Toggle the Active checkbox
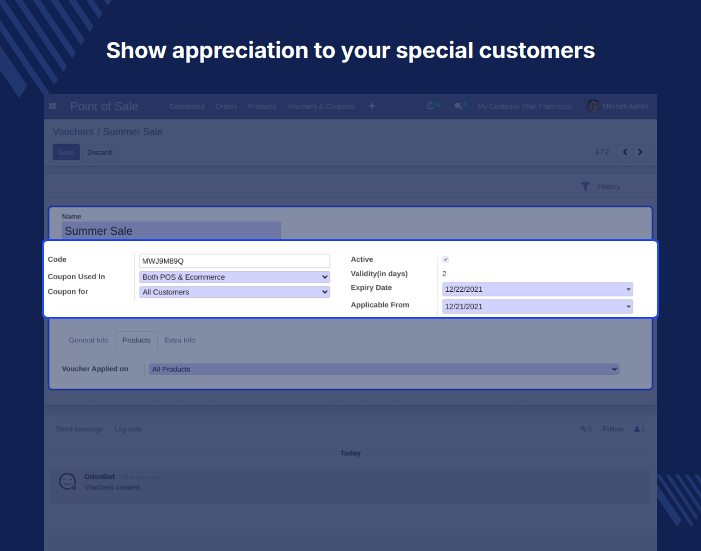701x551 pixels. coord(446,259)
